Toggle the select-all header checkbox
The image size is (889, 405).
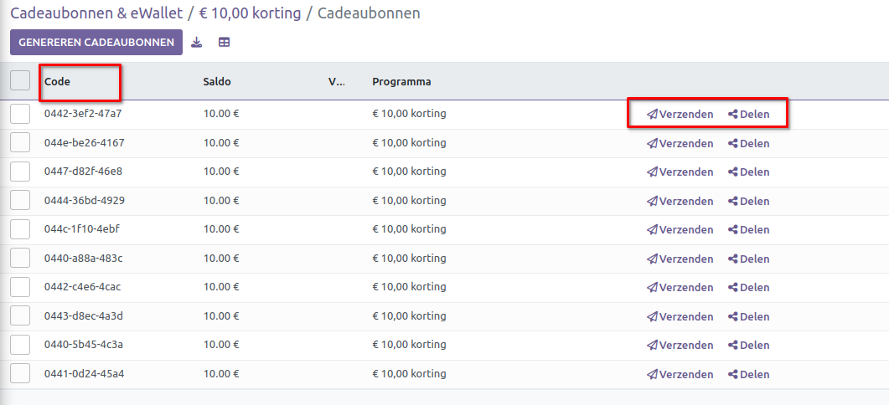tap(20, 81)
